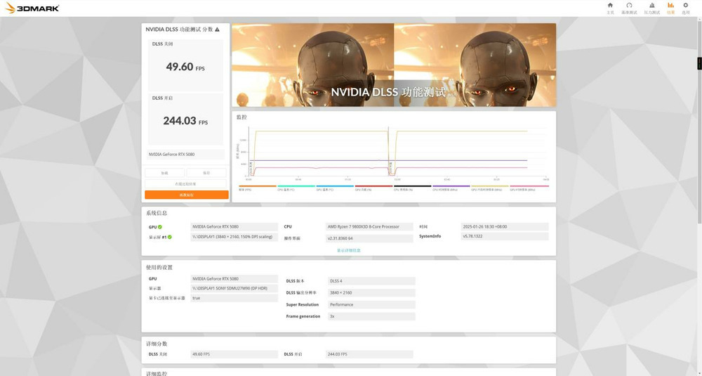The height and width of the screenshot is (376, 702).
Task: Click the 3DMark logo
Action: coord(32,8)
